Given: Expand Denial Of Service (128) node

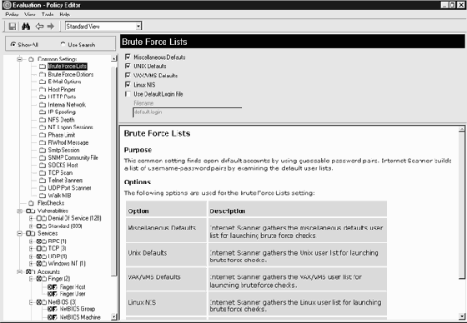Looking at the screenshot, I should coord(31,218).
